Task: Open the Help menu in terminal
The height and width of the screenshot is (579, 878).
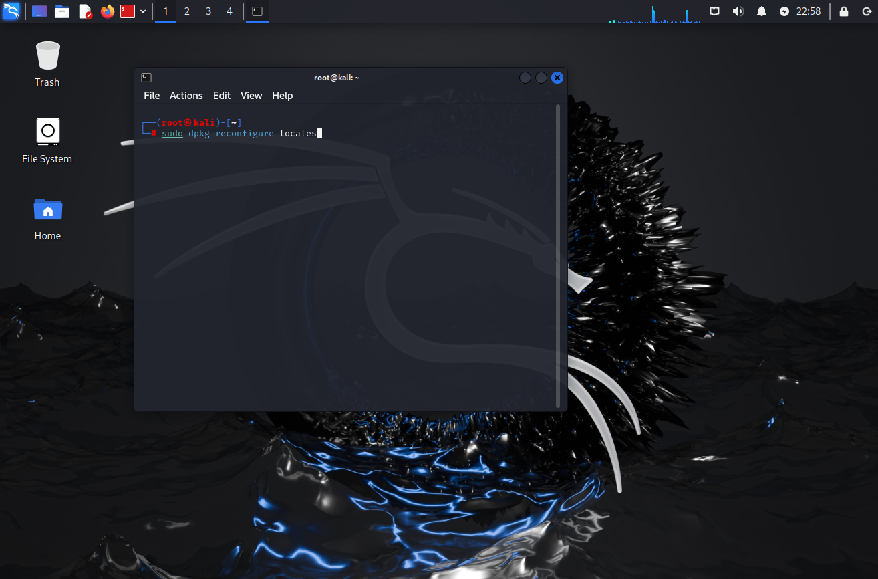Action: (283, 96)
